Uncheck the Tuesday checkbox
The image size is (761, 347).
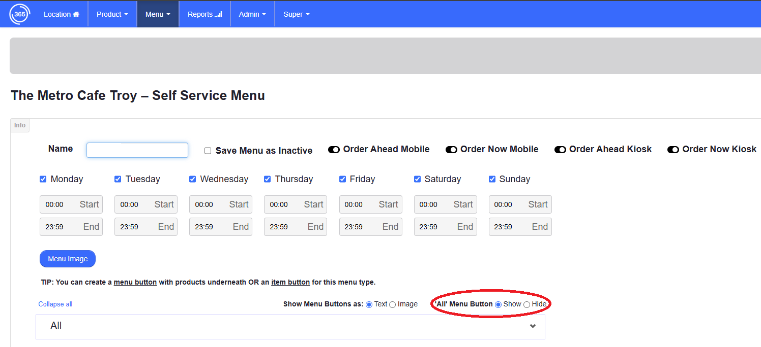[x=118, y=179]
